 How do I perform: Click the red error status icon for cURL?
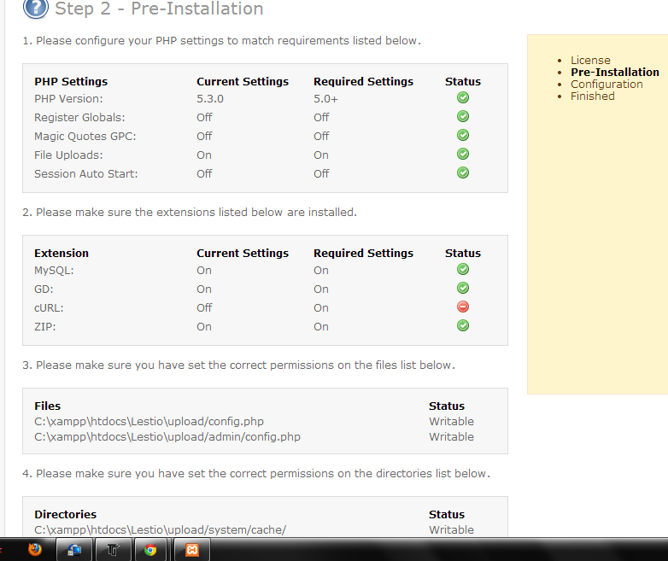coord(463,307)
